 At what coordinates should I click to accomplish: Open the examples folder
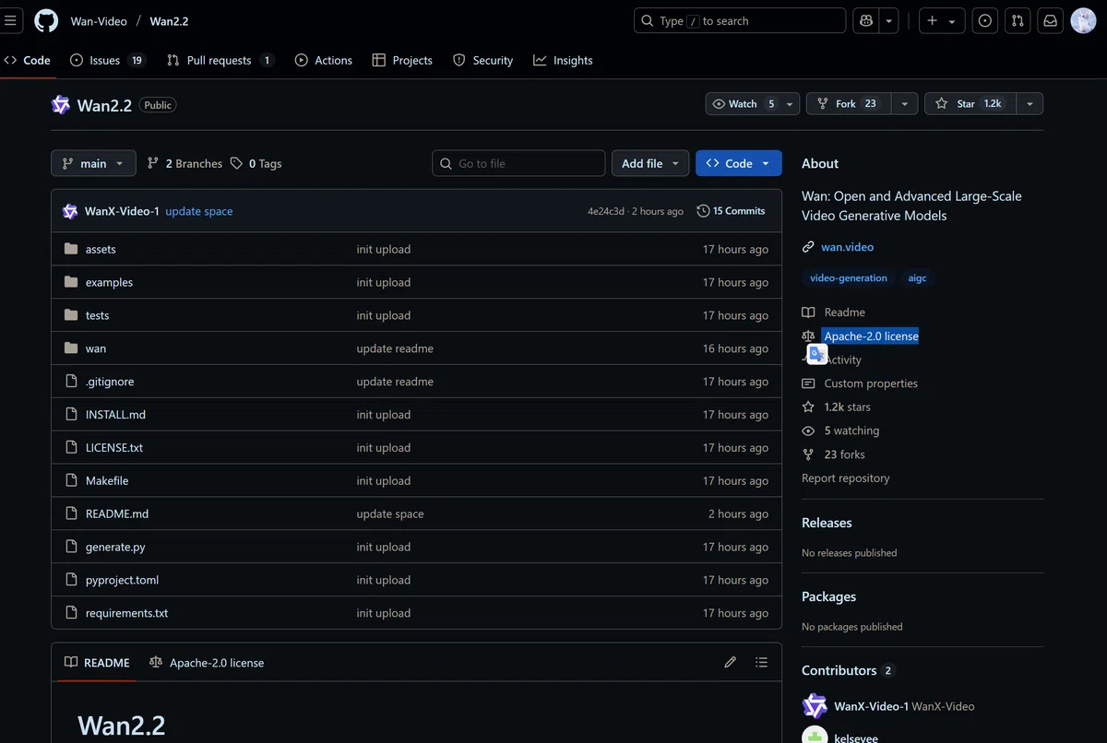109,282
